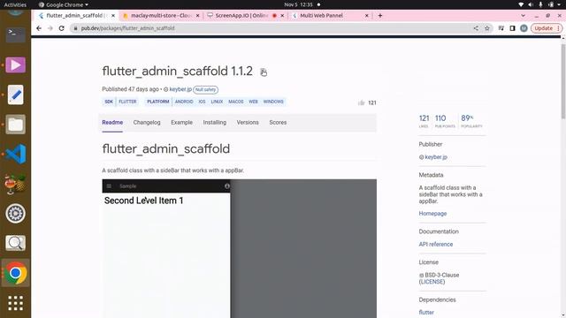This screenshot has width=566, height=318.
Task: Show applications grid in dock
Action: point(15,303)
